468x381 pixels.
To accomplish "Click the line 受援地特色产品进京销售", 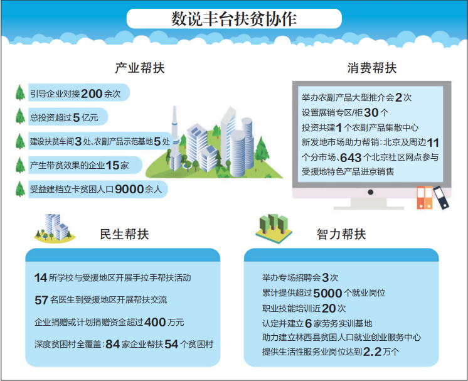I will coord(348,172).
